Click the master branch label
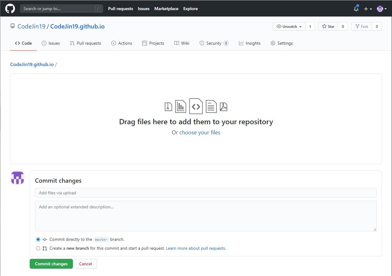 [101, 240]
